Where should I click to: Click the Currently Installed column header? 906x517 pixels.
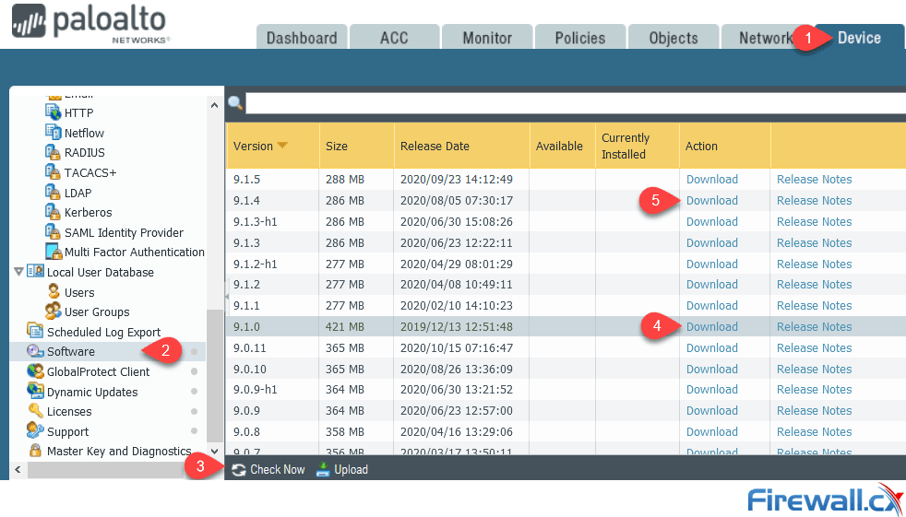click(638, 146)
